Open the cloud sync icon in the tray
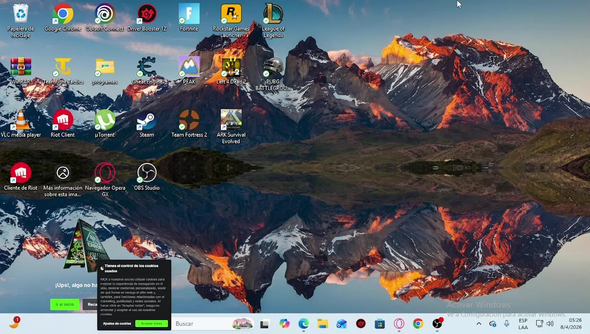 point(493,324)
